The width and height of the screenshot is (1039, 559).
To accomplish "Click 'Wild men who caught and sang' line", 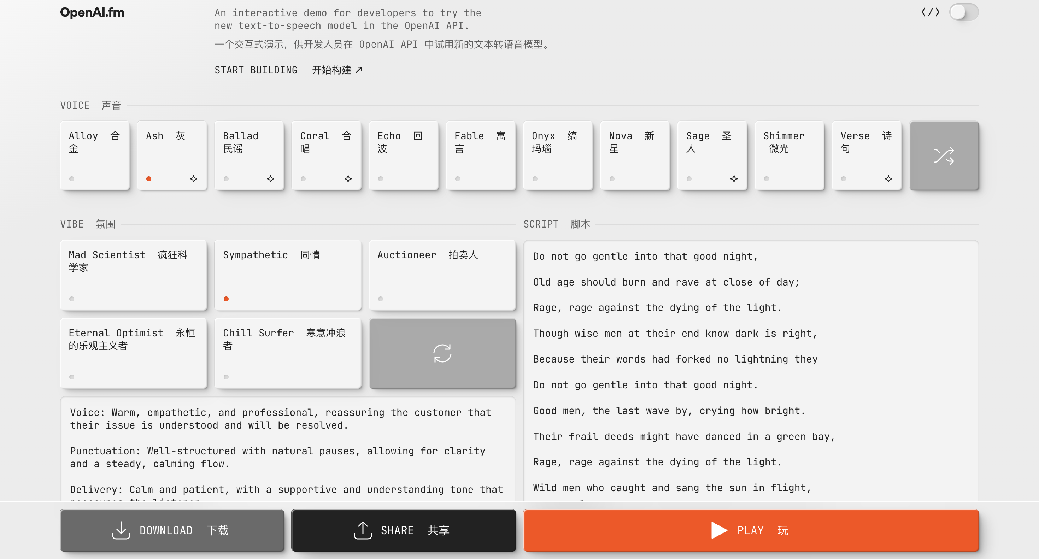I will point(672,488).
